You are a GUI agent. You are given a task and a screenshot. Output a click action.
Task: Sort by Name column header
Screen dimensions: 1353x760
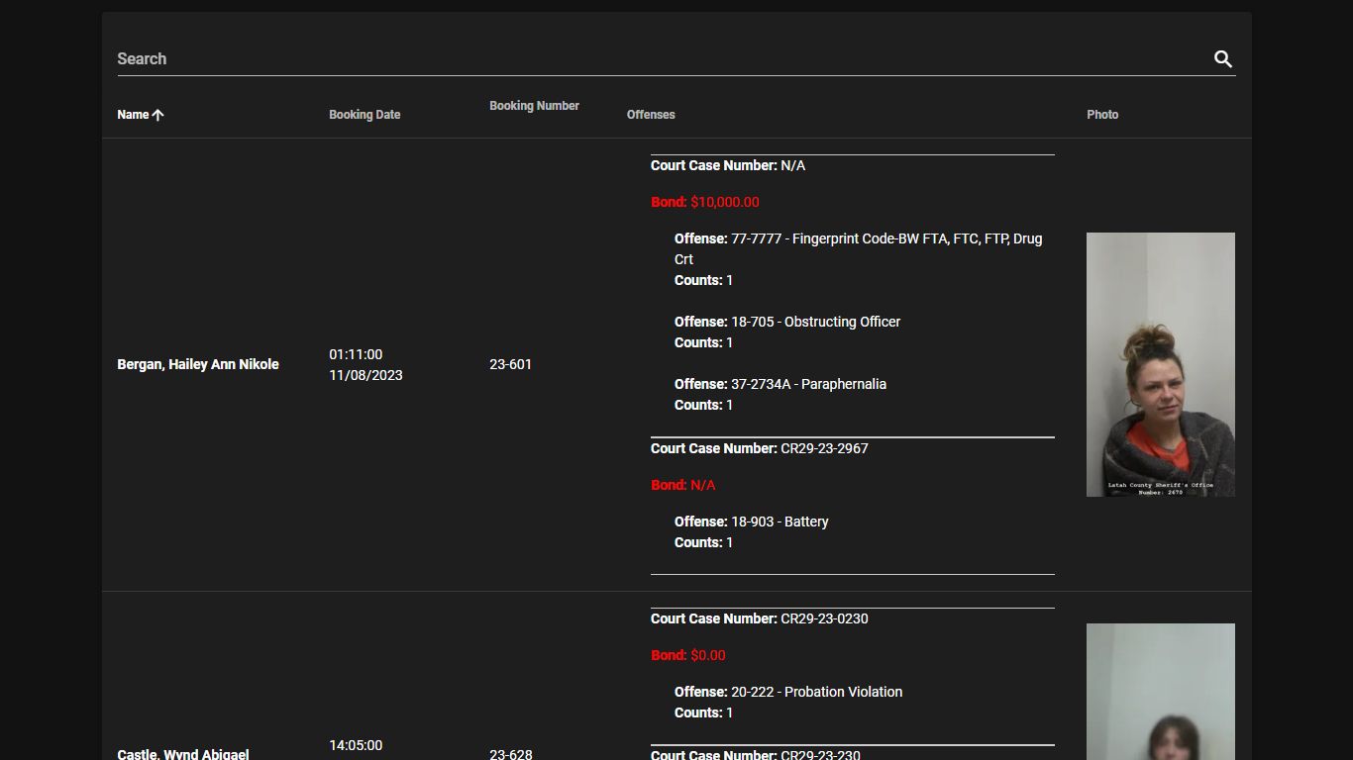[x=133, y=115]
